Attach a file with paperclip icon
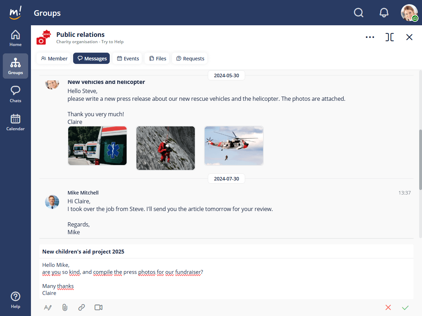This screenshot has height=316, width=422. [x=65, y=308]
